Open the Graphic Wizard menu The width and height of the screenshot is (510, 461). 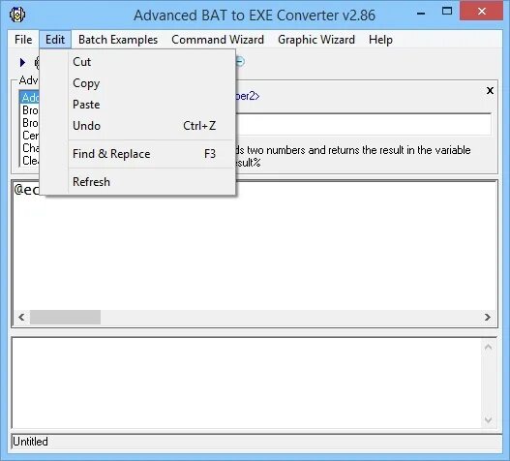point(316,40)
